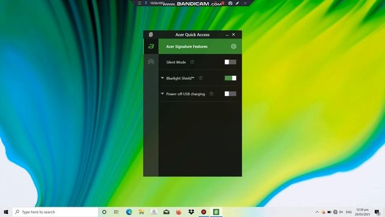Click the Acer Quick Access taskbar button
The image size is (385, 217).
click(216, 212)
